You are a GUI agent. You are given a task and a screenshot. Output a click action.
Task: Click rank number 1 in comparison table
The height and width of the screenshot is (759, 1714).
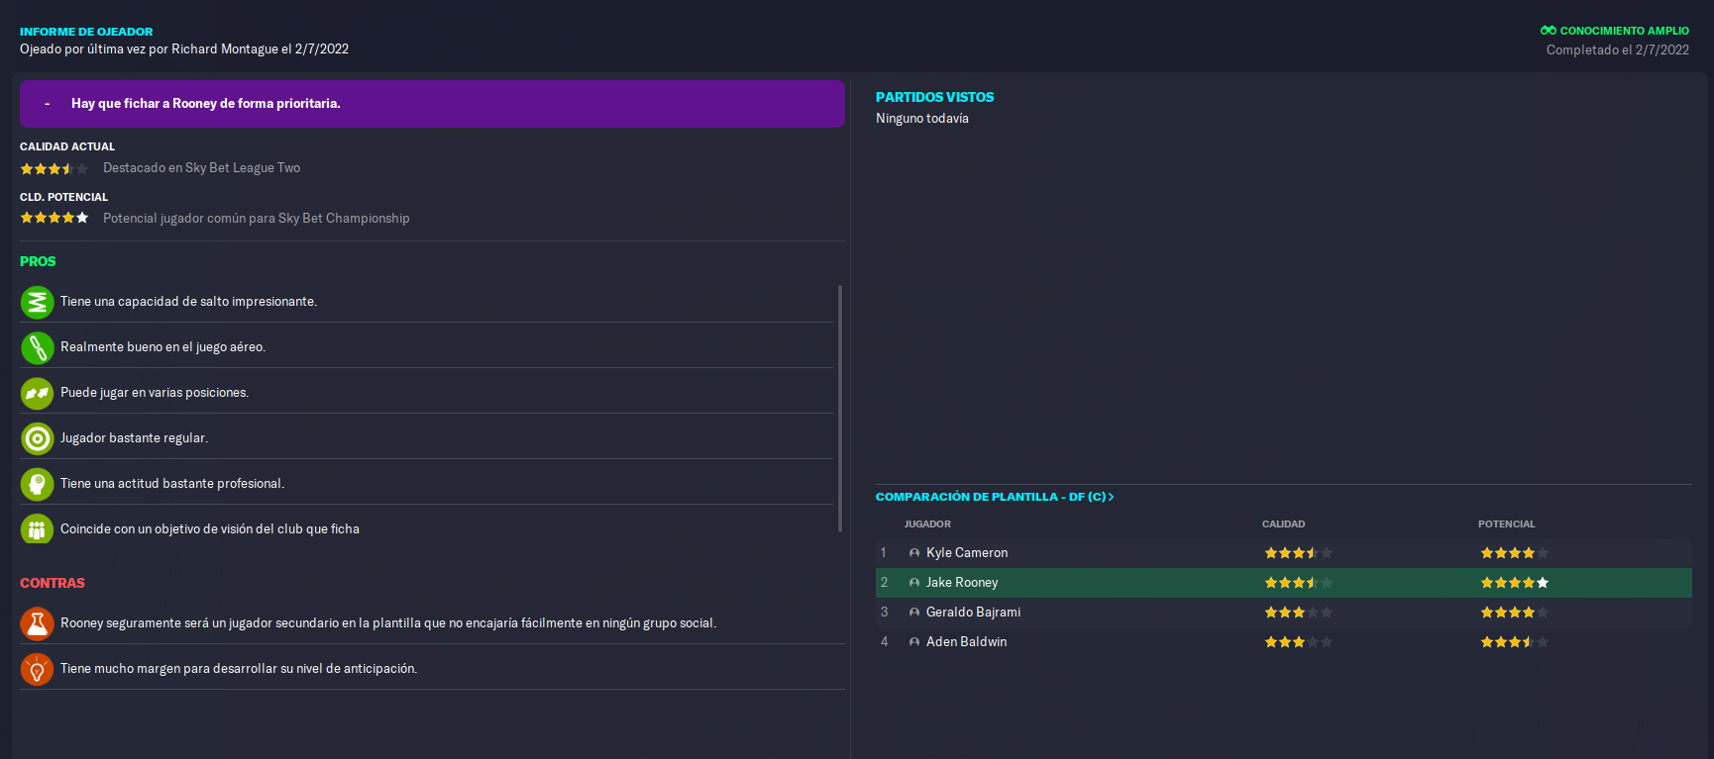[884, 553]
